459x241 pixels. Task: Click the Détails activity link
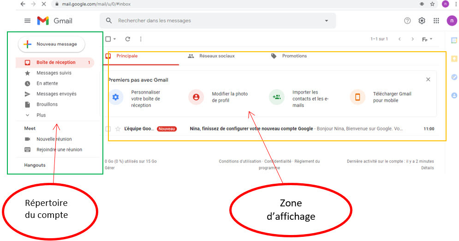(x=427, y=168)
